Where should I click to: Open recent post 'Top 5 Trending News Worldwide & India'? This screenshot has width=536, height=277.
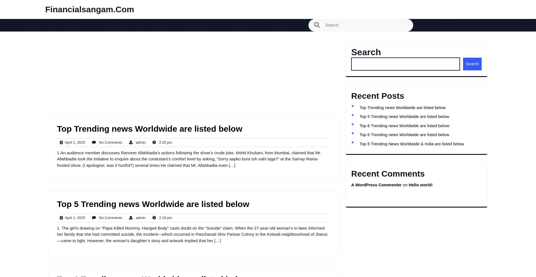[x=411, y=144]
